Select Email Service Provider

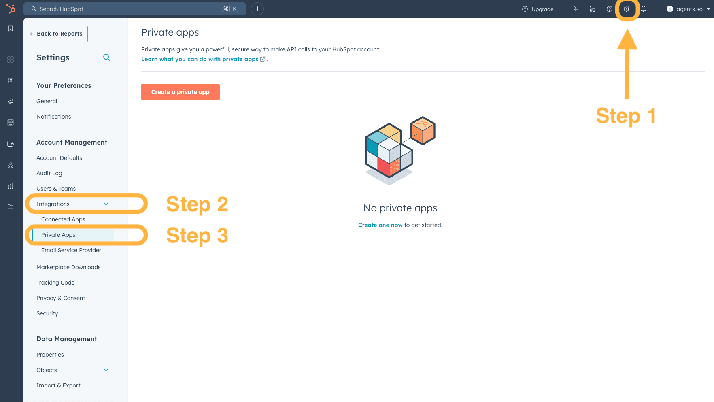71,250
